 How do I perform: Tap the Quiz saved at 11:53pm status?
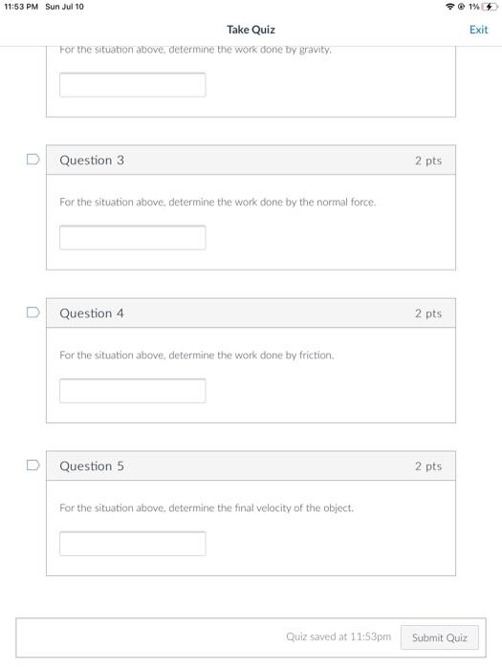point(338,637)
